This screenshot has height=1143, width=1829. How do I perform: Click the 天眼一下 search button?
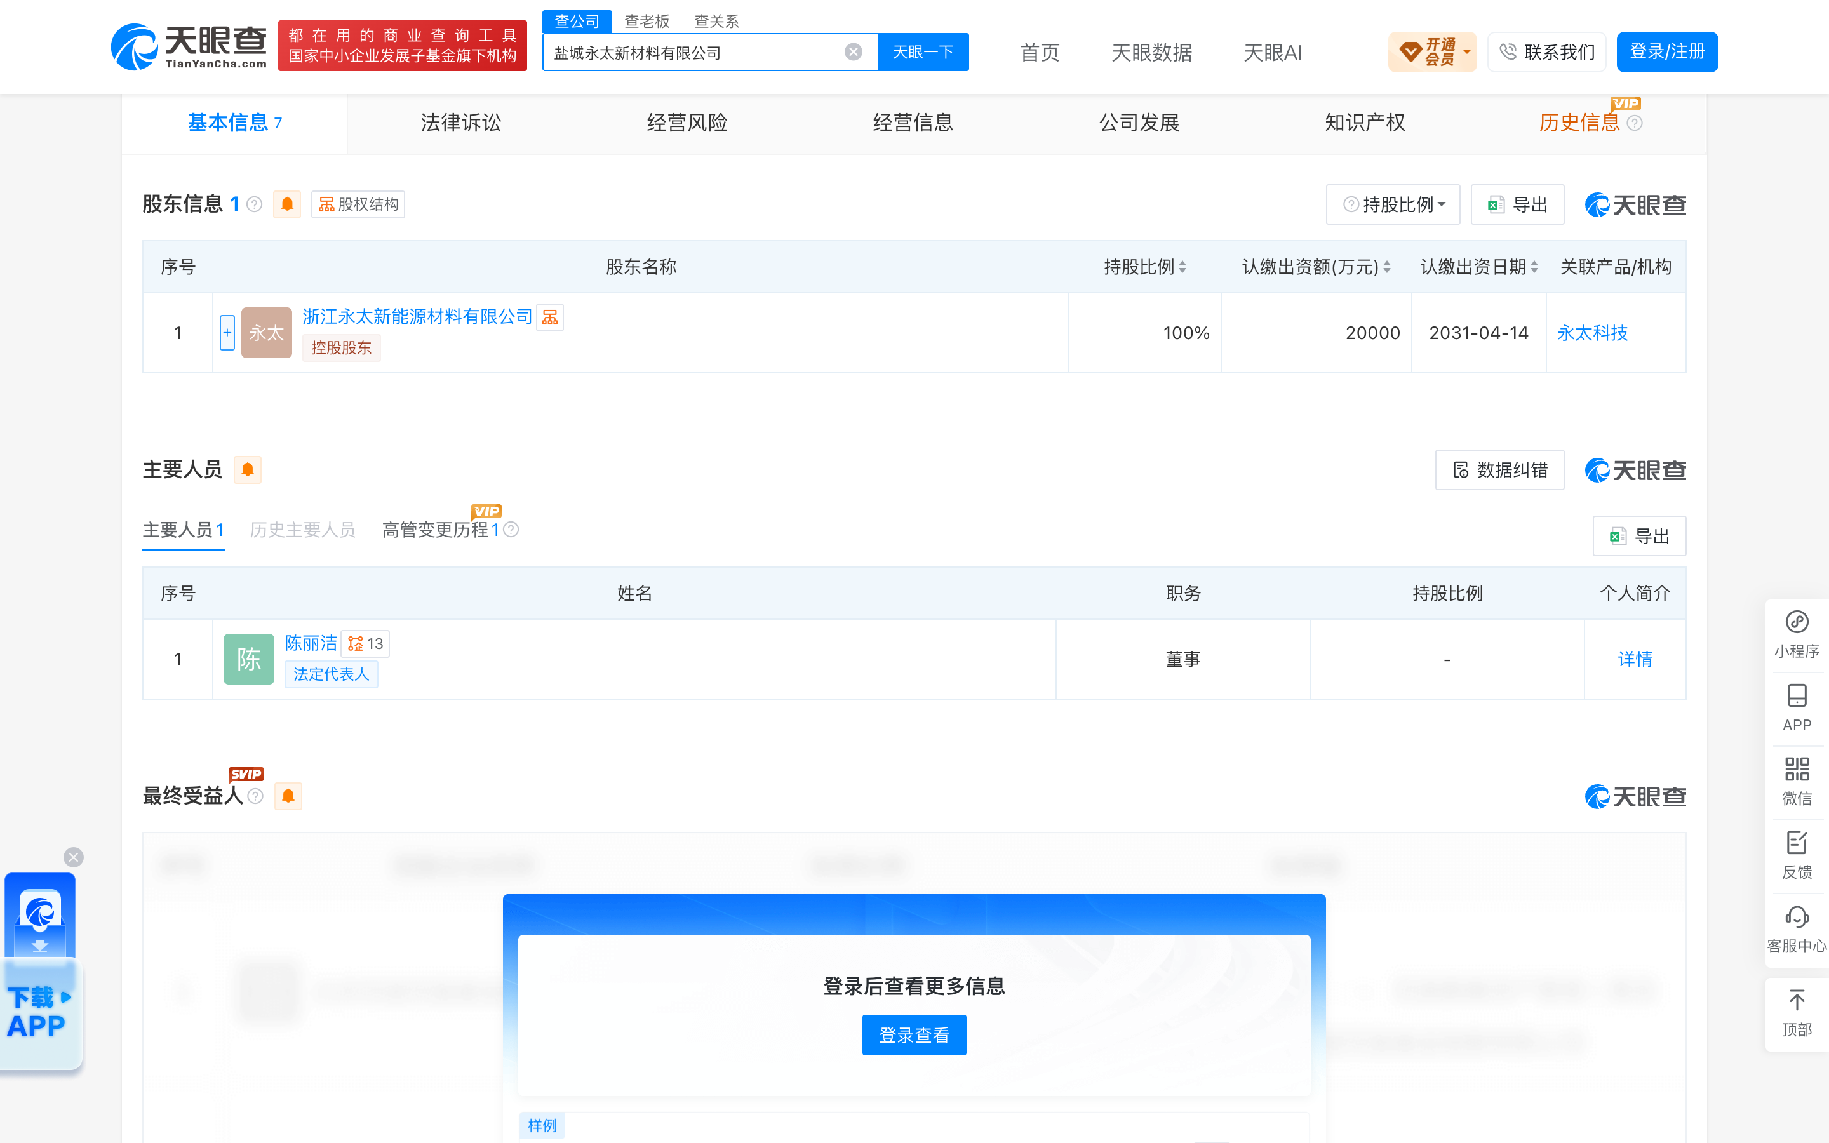pos(923,52)
